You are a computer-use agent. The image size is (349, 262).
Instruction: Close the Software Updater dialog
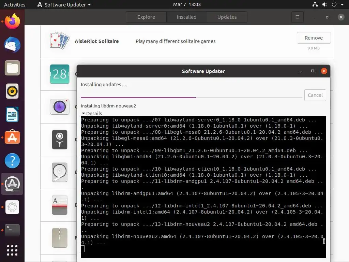click(324, 71)
